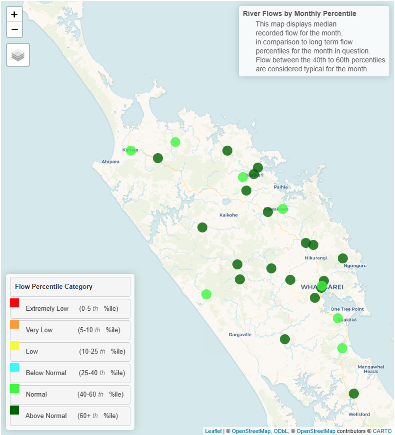The width and height of the screenshot is (395, 435).
Task: Select the yellow Low legend swatch
Action: [x=14, y=346]
